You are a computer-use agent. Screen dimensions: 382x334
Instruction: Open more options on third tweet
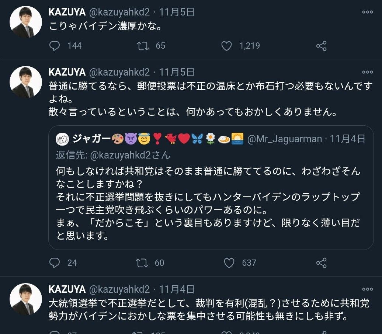pos(367,289)
